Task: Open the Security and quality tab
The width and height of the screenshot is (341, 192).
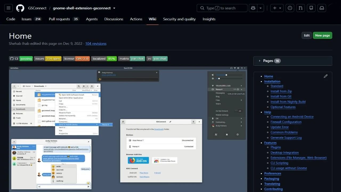Action: tap(179, 19)
